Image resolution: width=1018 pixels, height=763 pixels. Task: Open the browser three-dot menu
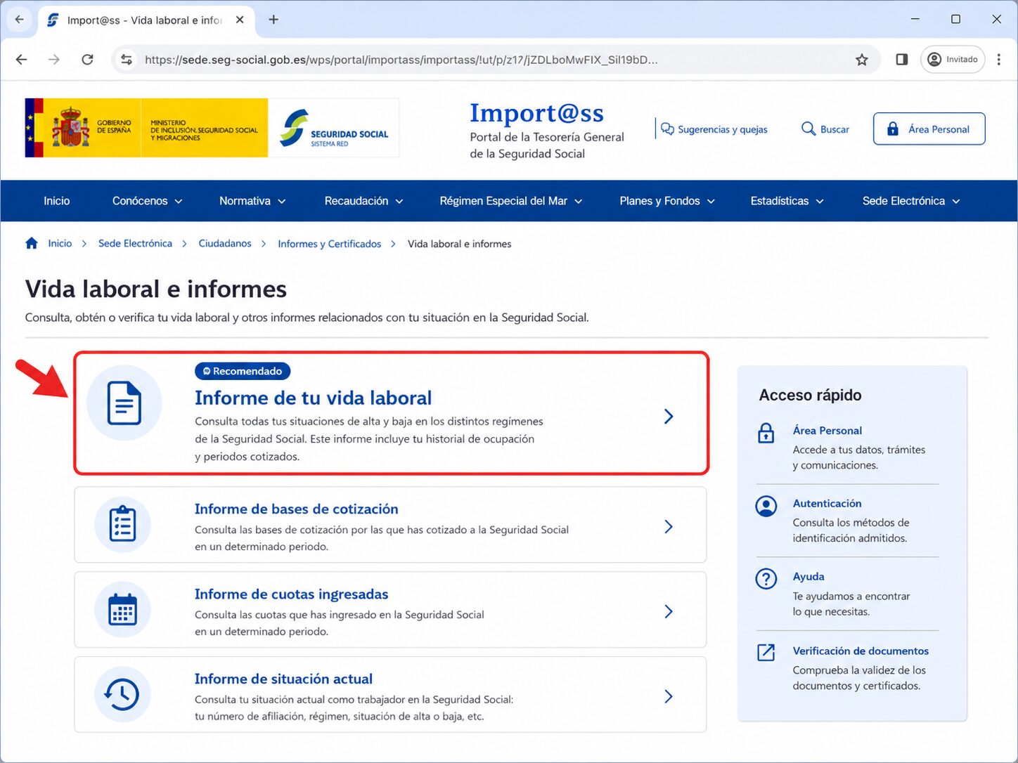click(x=999, y=60)
